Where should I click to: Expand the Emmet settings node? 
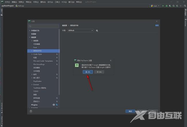coord(32,85)
